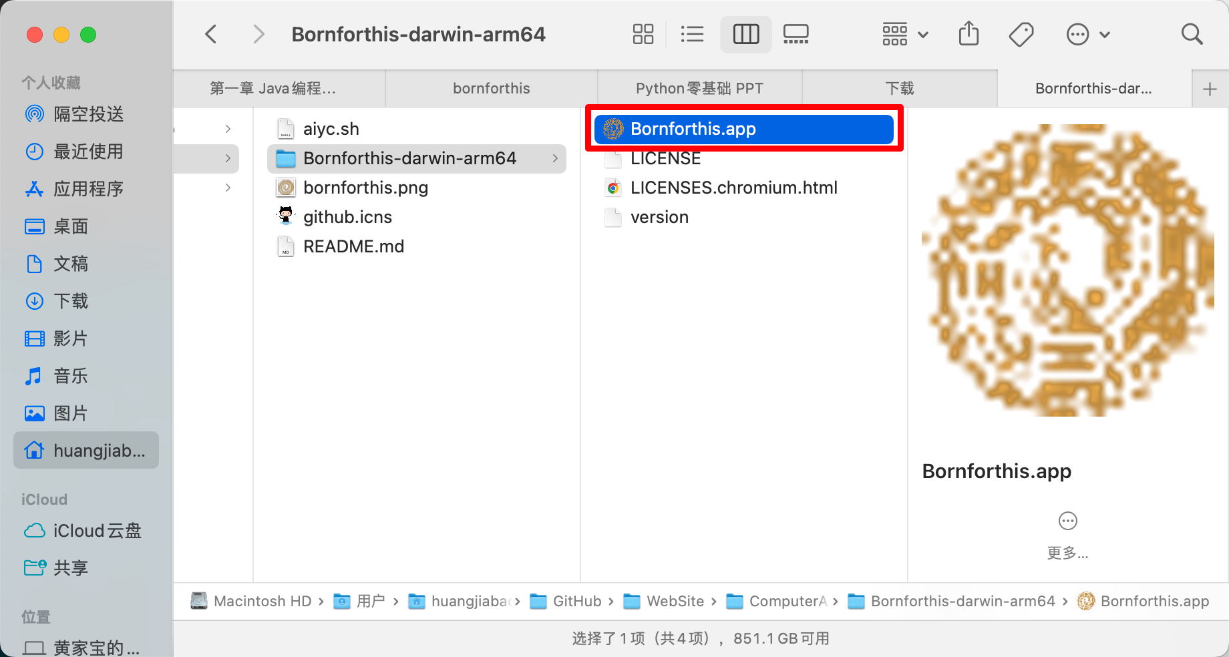Click huangjiaba in the path bar
The image size is (1229, 657).
click(460, 602)
